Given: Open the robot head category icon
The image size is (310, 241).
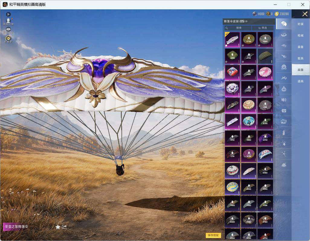Looking at the screenshot, I should point(284,89).
